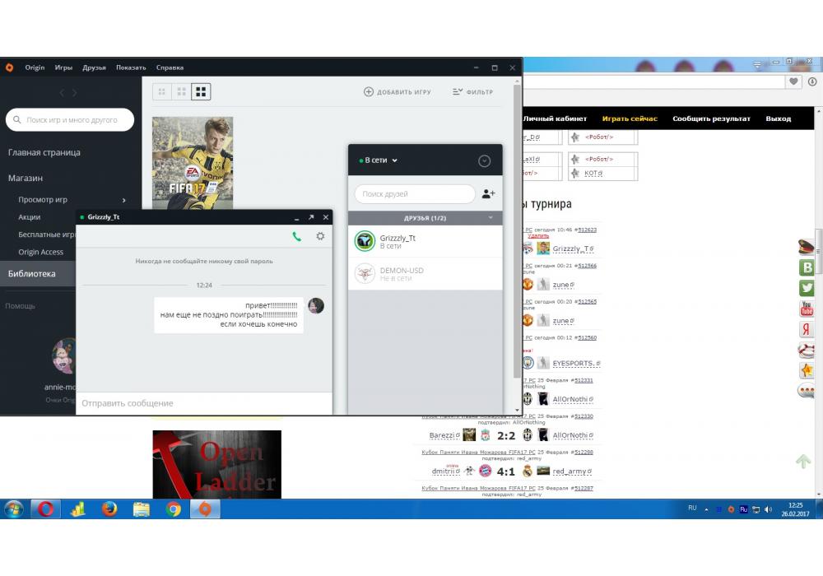This screenshot has height=576, width=823.
Task: Click the 'Играть сейчас' link
Action: pyautogui.click(x=630, y=118)
